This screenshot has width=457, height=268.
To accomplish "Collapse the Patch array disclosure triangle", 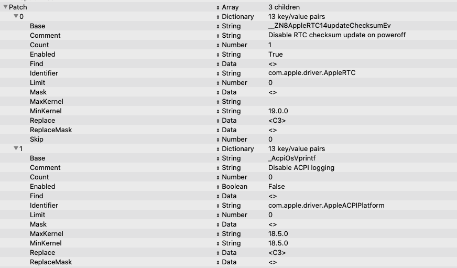I will [5, 7].
